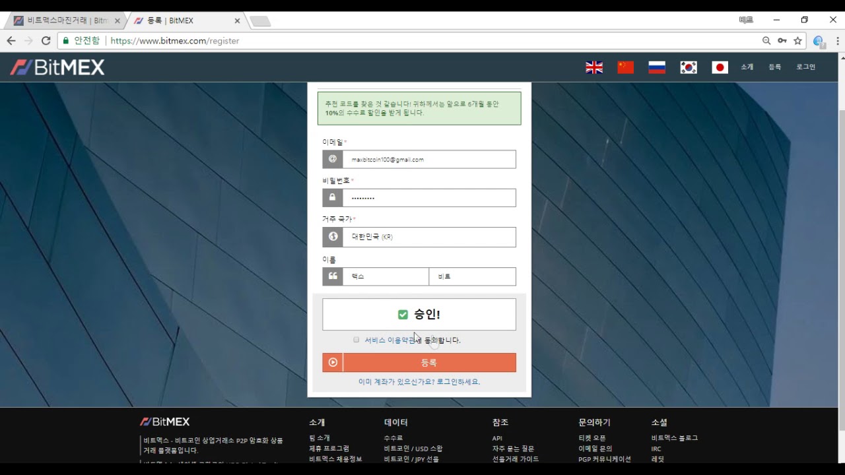
Task: Open 팀 소개 footer link
Action: point(320,438)
